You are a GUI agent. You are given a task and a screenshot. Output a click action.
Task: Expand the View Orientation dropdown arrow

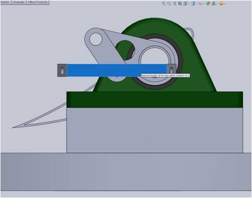tap(188, 4)
